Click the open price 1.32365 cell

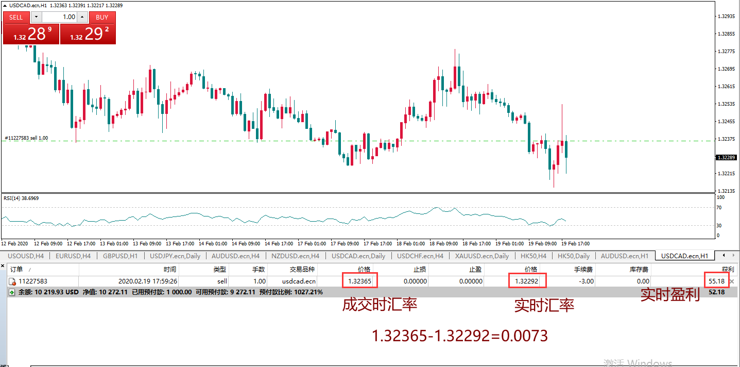point(359,281)
